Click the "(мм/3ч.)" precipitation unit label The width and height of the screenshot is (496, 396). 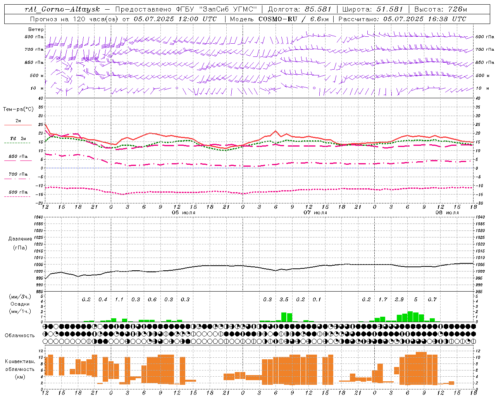click(20, 297)
